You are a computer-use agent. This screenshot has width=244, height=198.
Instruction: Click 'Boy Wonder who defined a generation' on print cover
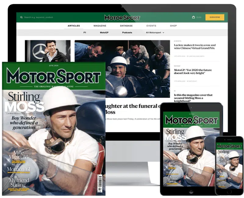tap(24, 123)
